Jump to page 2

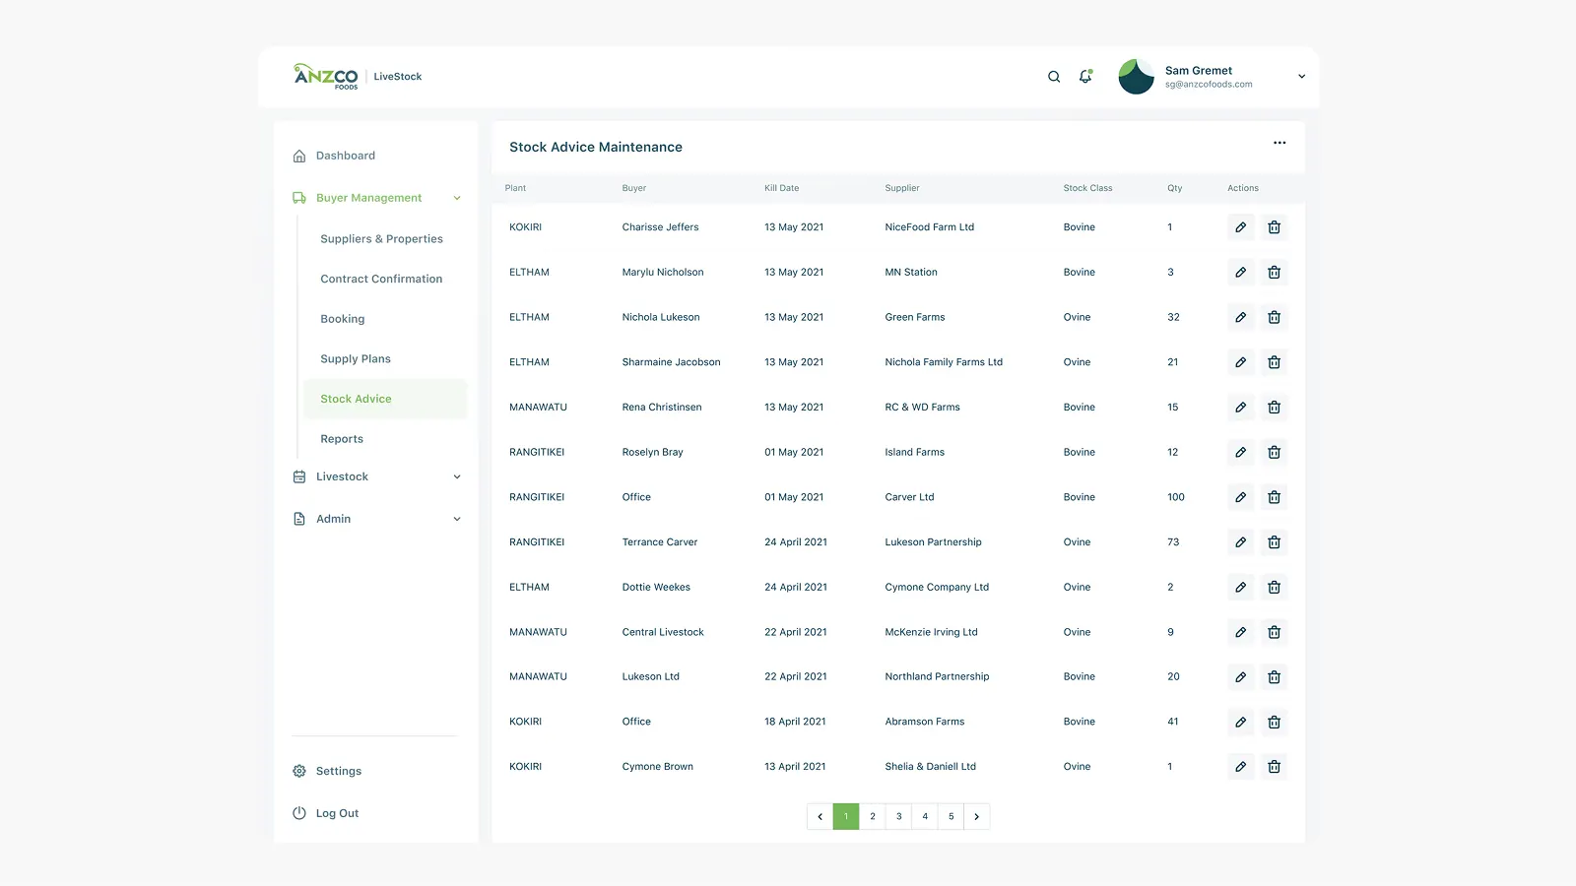pos(873,816)
